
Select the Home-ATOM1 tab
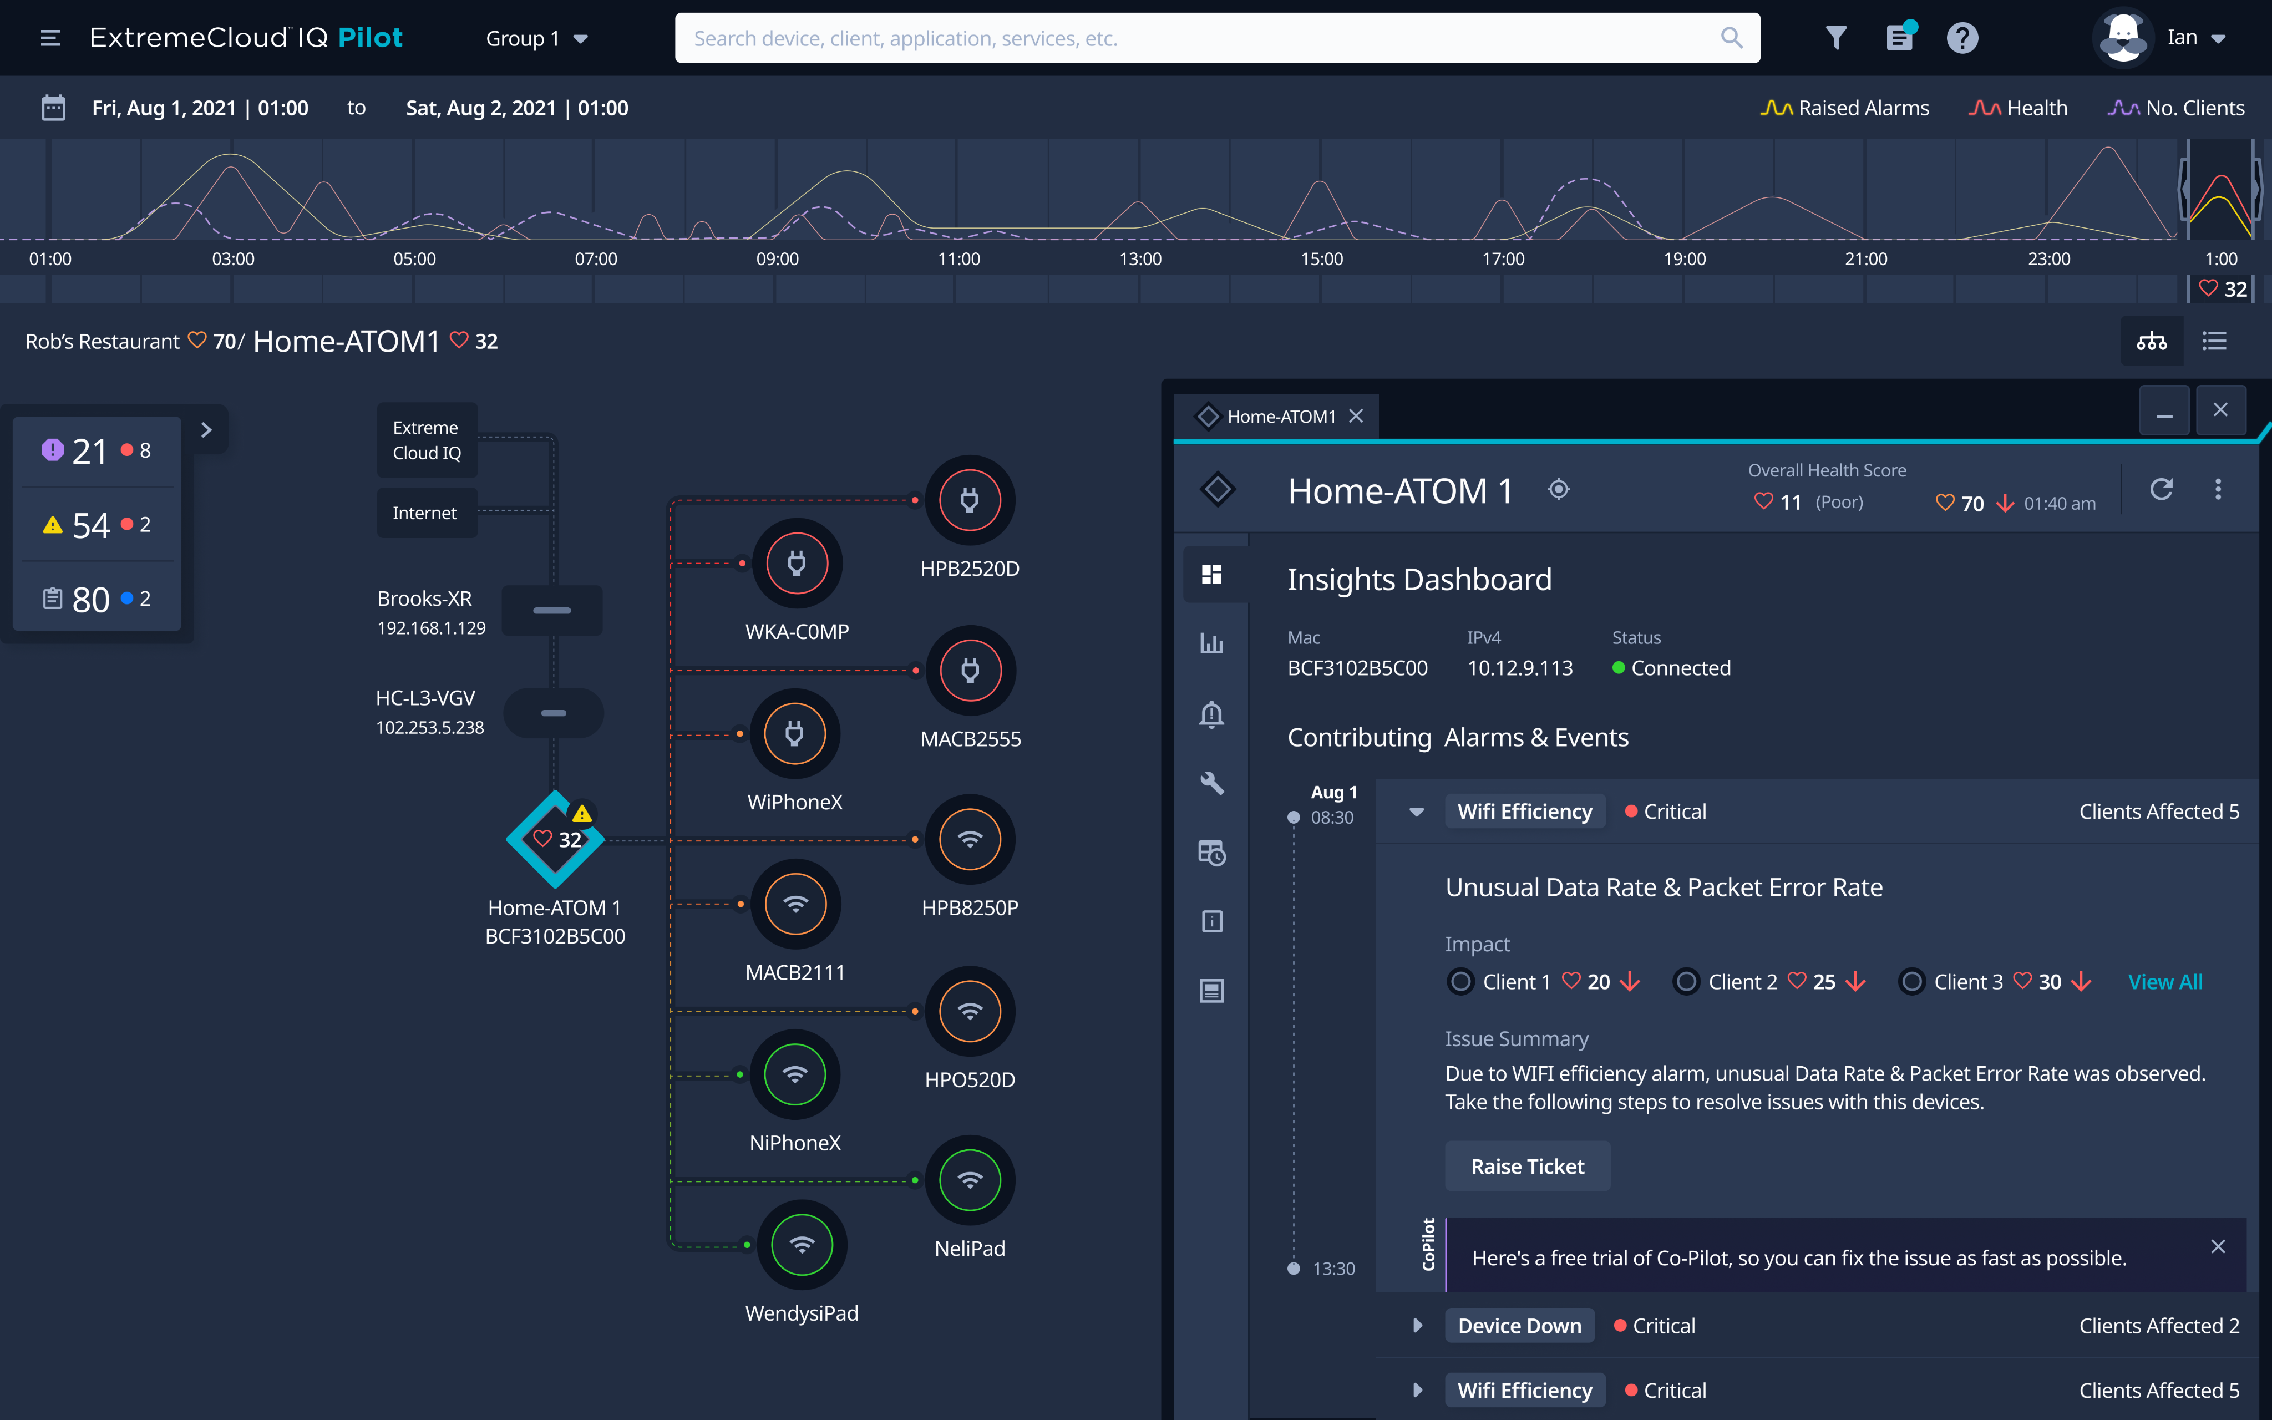click(1281, 416)
